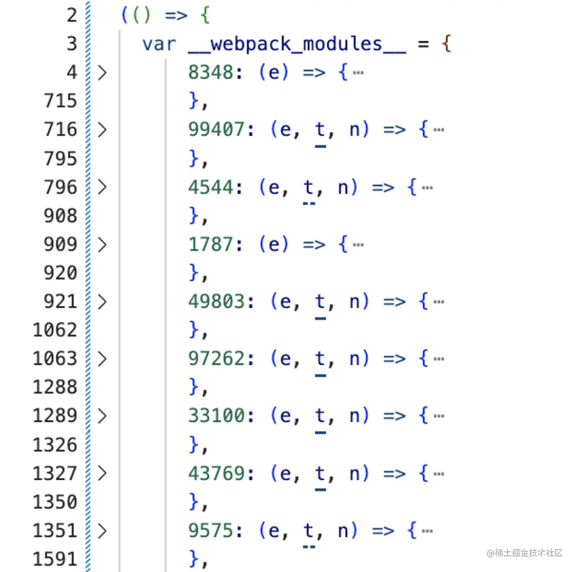Screen dimensions: 577x572
Task: Click the folded ellipsis after 43769 arrow function
Action: (439, 474)
